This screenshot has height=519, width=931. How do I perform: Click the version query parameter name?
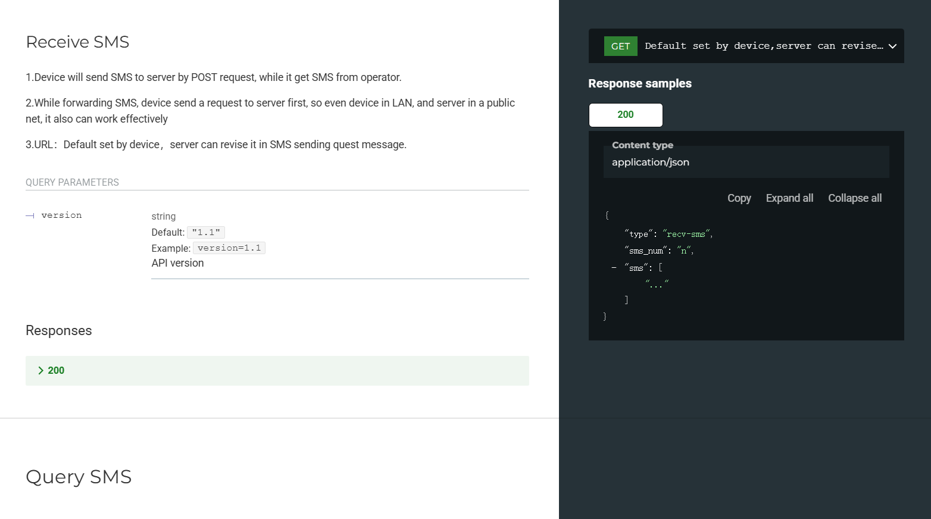click(x=61, y=215)
